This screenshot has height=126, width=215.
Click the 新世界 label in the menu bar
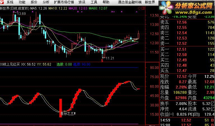coord(150,2)
